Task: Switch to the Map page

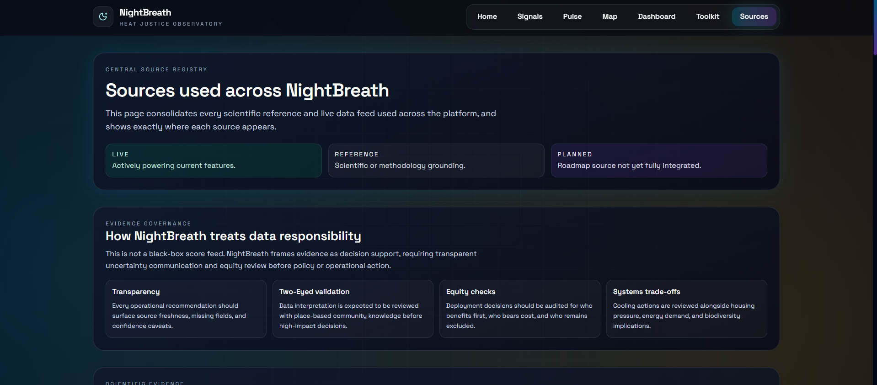Action: (610, 16)
